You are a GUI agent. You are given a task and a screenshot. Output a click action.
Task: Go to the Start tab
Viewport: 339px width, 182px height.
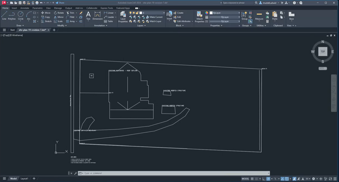click(x=12, y=30)
